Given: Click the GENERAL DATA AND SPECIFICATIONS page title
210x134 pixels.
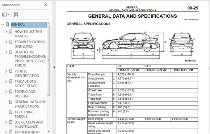Looking at the screenshot, I should click(x=133, y=16).
